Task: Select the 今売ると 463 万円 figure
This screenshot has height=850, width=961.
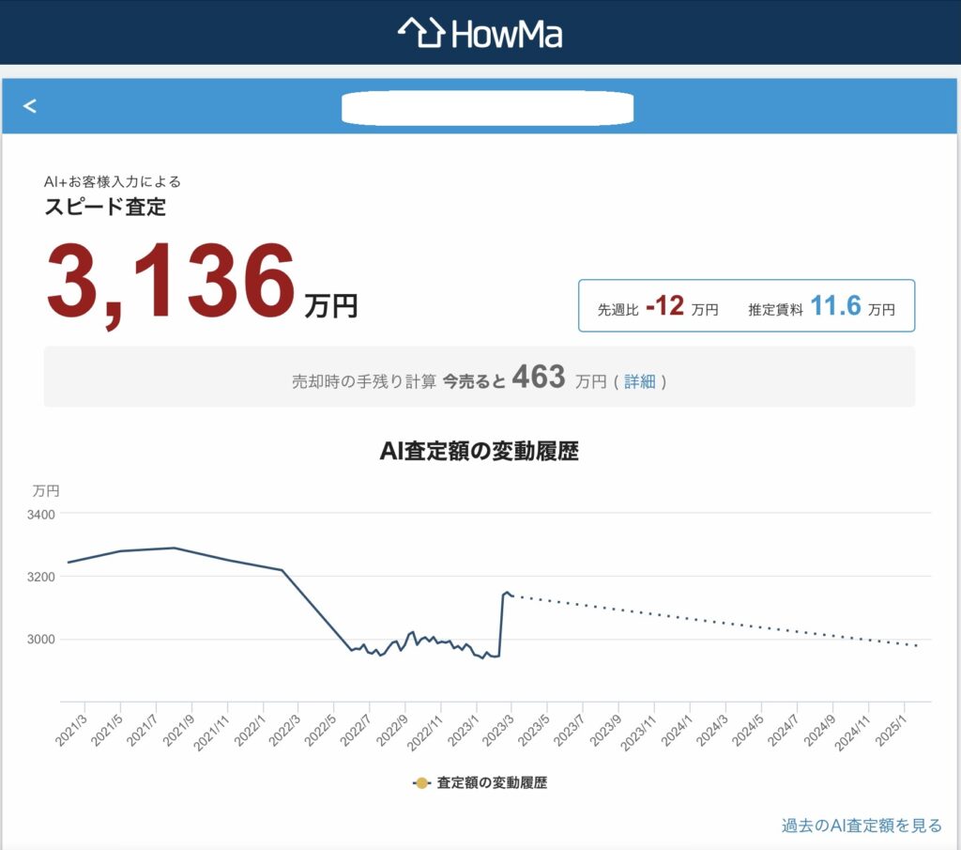Action: click(525, 378)
